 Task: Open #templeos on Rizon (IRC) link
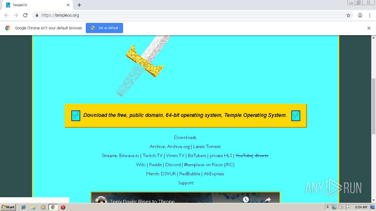click(x=209, y=165)
